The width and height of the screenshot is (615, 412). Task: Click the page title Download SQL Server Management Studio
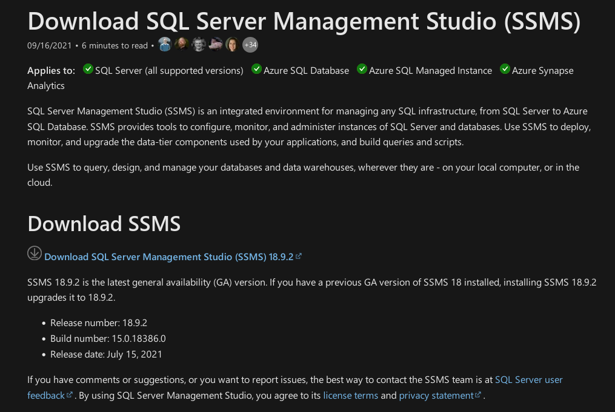pos(304,21)
